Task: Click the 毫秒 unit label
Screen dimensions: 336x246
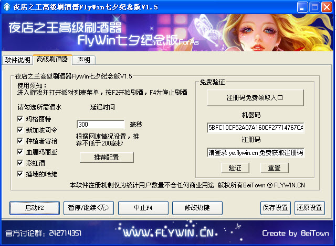Action: click(x=136, y=124)
